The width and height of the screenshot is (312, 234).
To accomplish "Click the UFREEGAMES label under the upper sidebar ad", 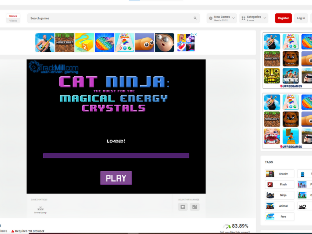I will [x=291, y=86].
